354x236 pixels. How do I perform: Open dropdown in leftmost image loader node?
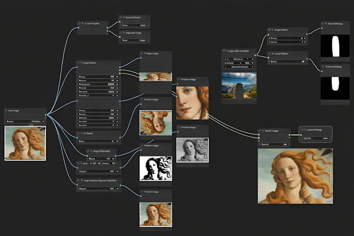pyautogui.click(x=43, y=121)
